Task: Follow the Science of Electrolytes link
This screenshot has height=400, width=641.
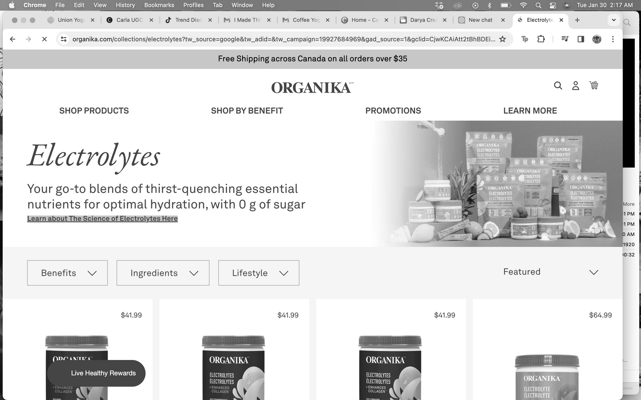Action: click(102, 219)
